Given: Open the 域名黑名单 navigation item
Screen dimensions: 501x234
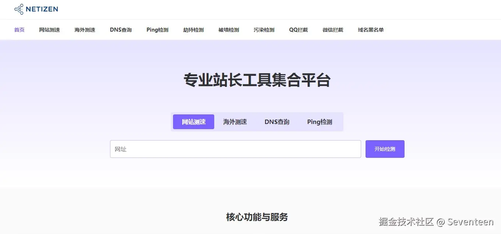Looking at the screenshot, I should click(371, 30).
